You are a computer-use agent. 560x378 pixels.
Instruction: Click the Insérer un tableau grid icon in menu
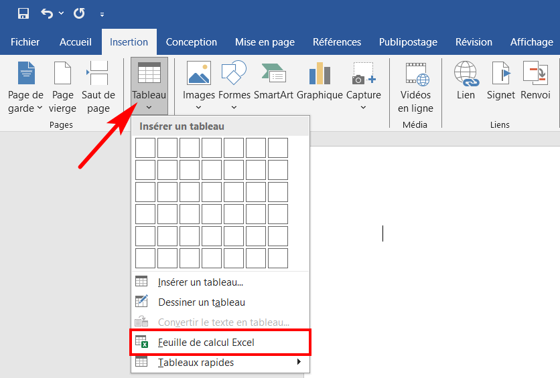point(141,282)
